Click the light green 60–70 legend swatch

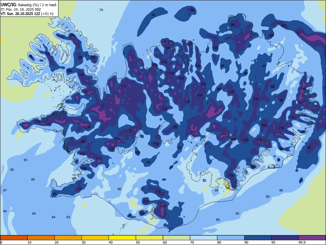(x=176, y=238)
